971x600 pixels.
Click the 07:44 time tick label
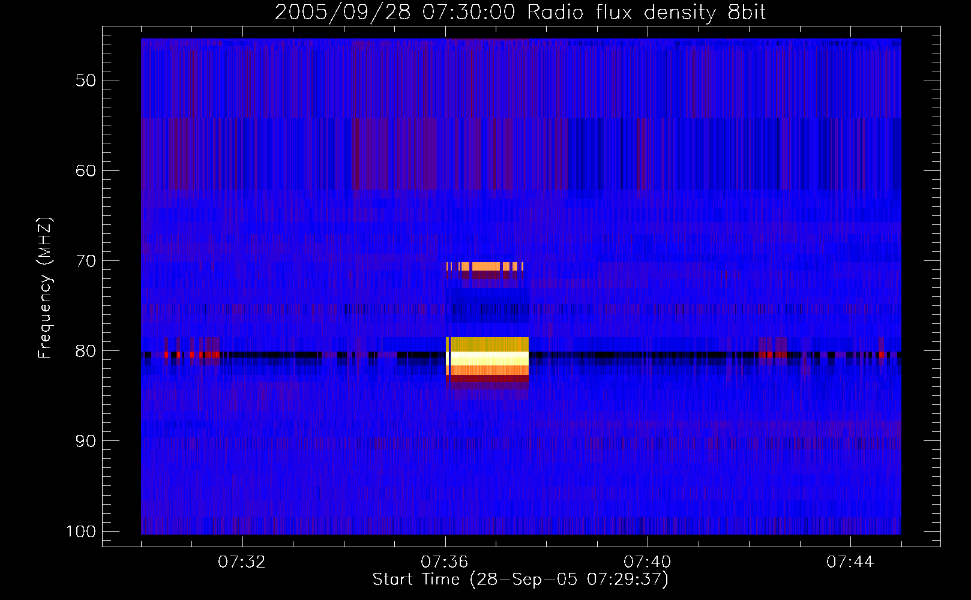pos(850,562)
